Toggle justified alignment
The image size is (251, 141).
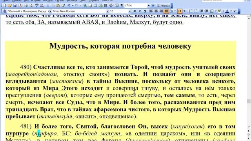tap(166, 11)
